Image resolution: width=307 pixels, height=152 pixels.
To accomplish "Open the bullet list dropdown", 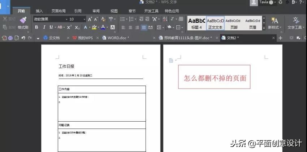I will [126, 19].
